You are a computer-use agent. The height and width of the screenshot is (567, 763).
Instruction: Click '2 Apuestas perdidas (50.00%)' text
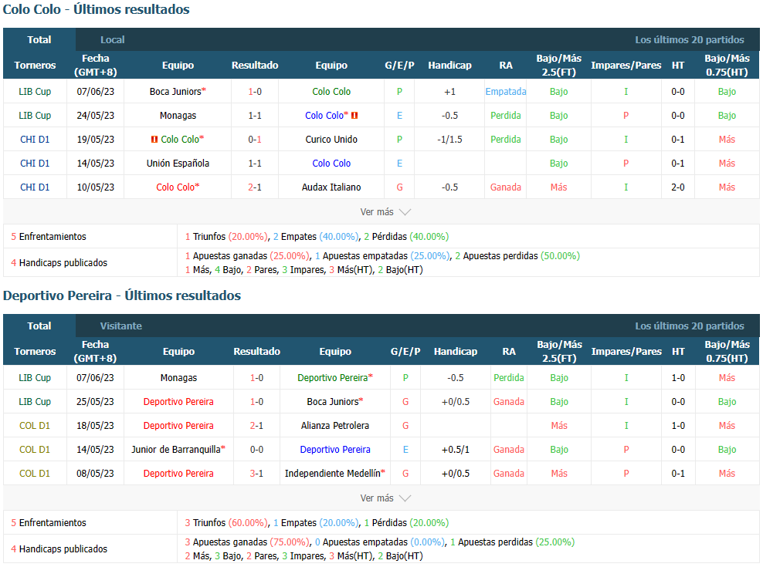point(517,256)
